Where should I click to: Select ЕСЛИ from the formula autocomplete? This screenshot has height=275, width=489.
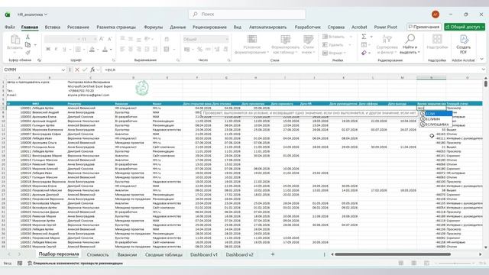pos(436,114)
